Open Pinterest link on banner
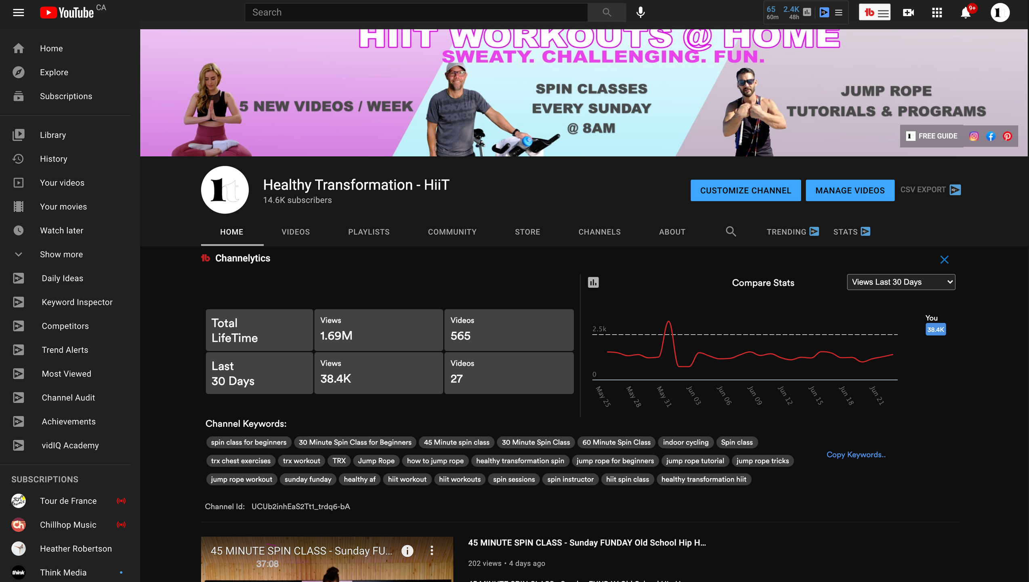Viewport: 1029px width, 582px height. coord(1007,136)
